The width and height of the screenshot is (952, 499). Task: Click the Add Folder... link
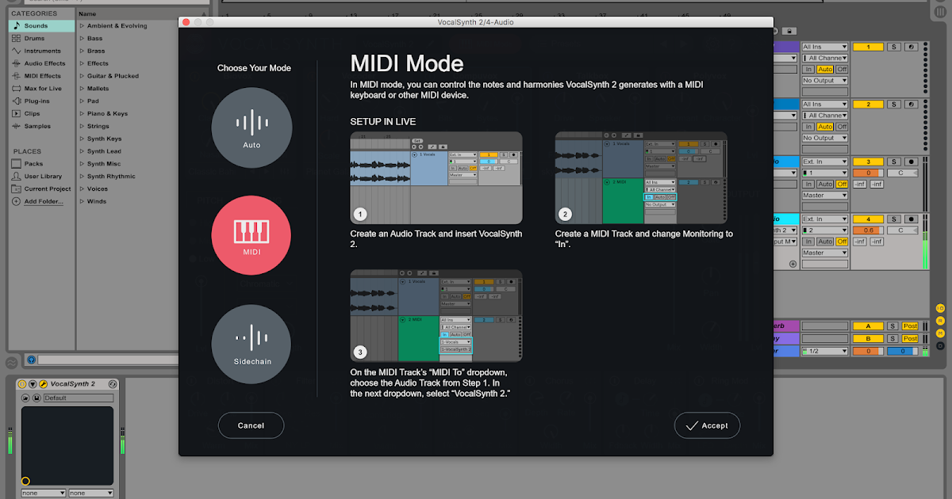[44, 201]
